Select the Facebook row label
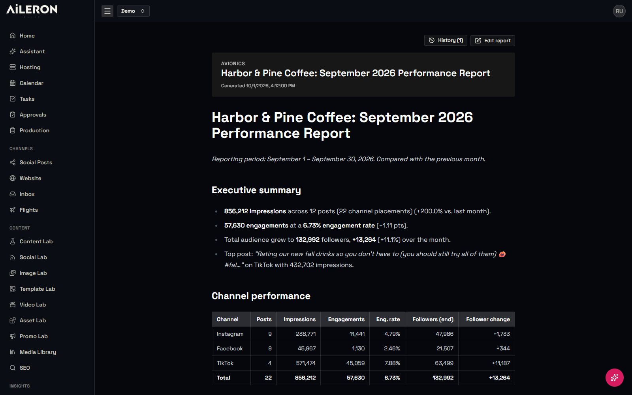Screen dimensions: 632x395 pos(230,348)
